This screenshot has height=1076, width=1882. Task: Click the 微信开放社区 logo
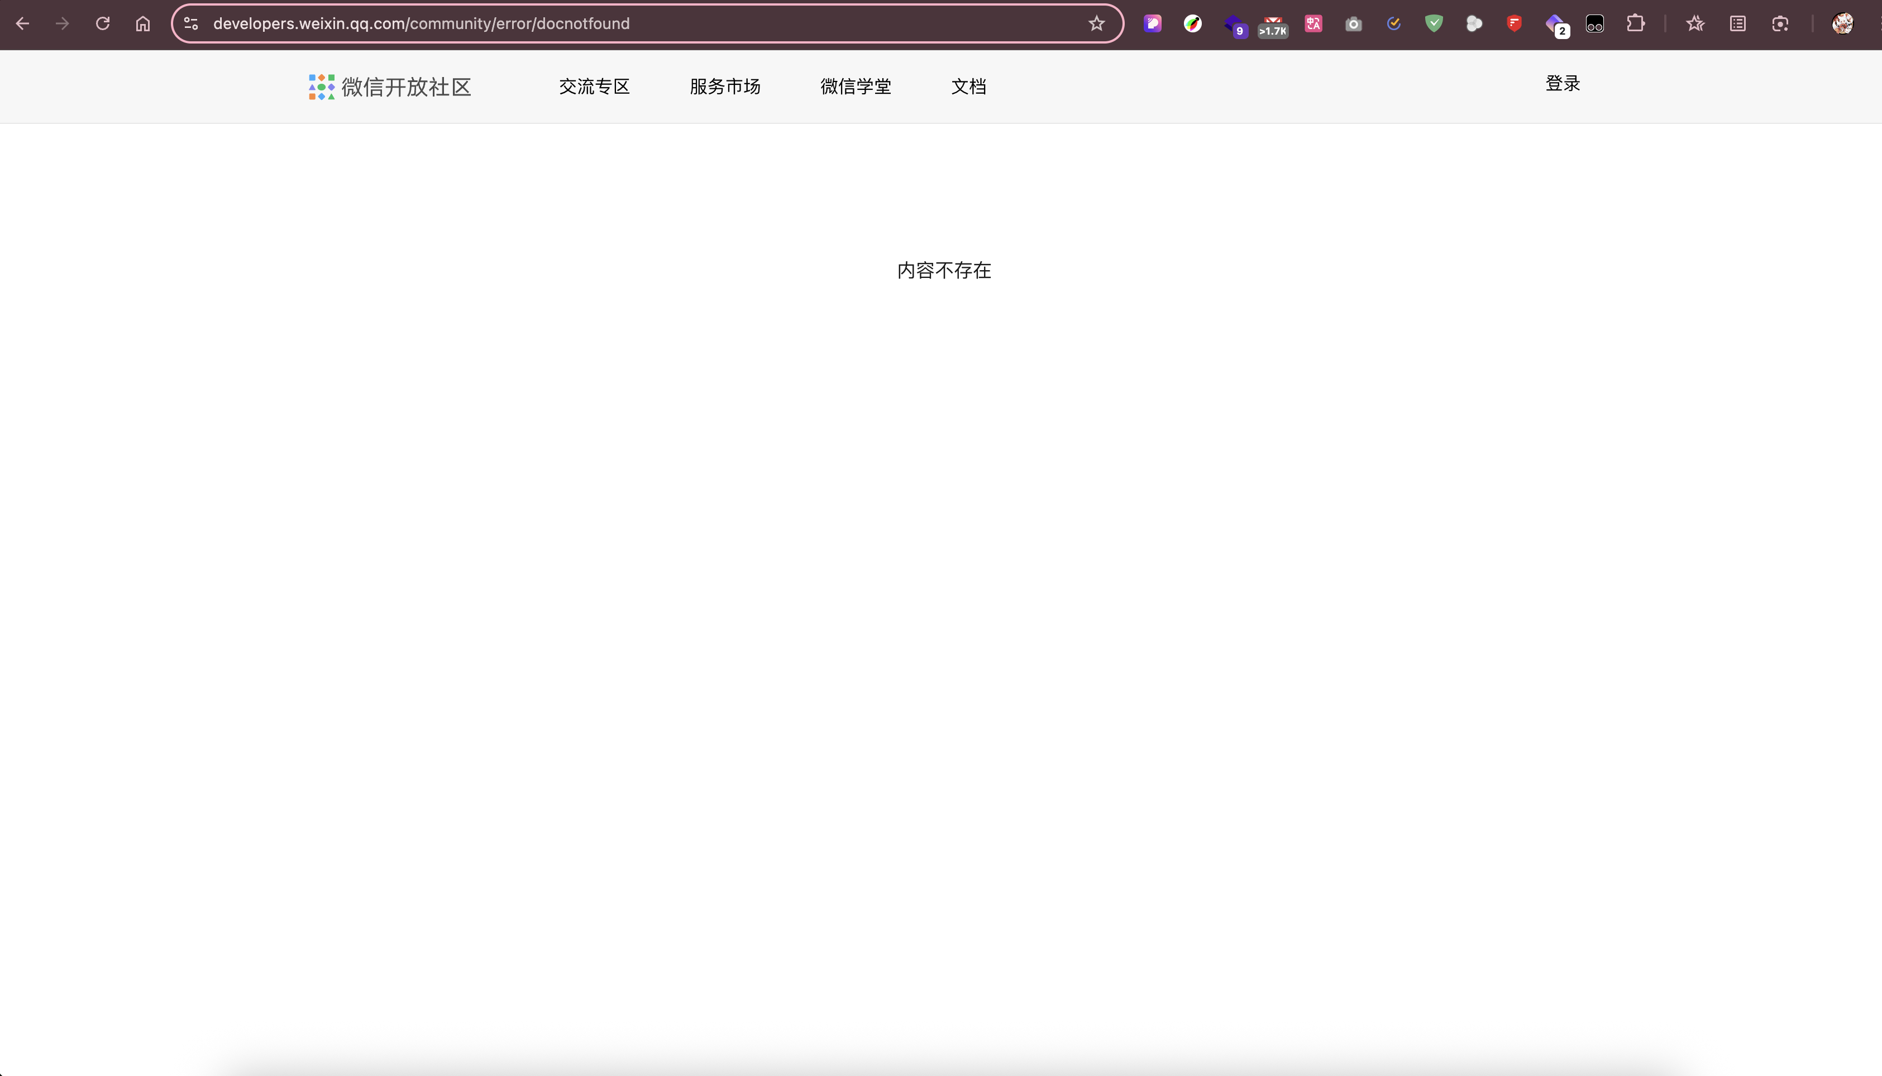pyautogui.click(x=390, y=87)
